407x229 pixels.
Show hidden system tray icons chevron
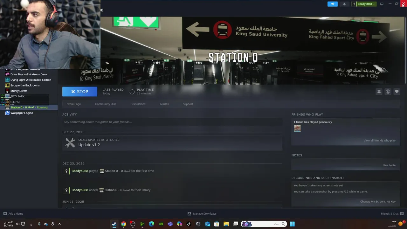(x=59, y=224)
